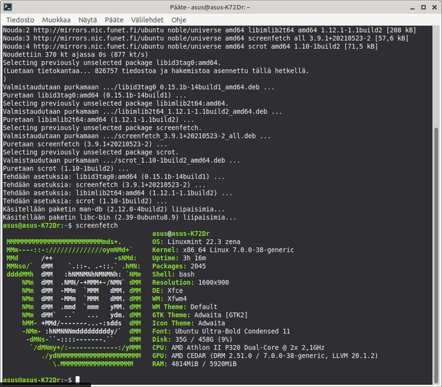Click the 'Font: Ubuntu Ultra-Bold Condensed 11' line
This screenshot has height=387, width=442.
tap(221, 331)
